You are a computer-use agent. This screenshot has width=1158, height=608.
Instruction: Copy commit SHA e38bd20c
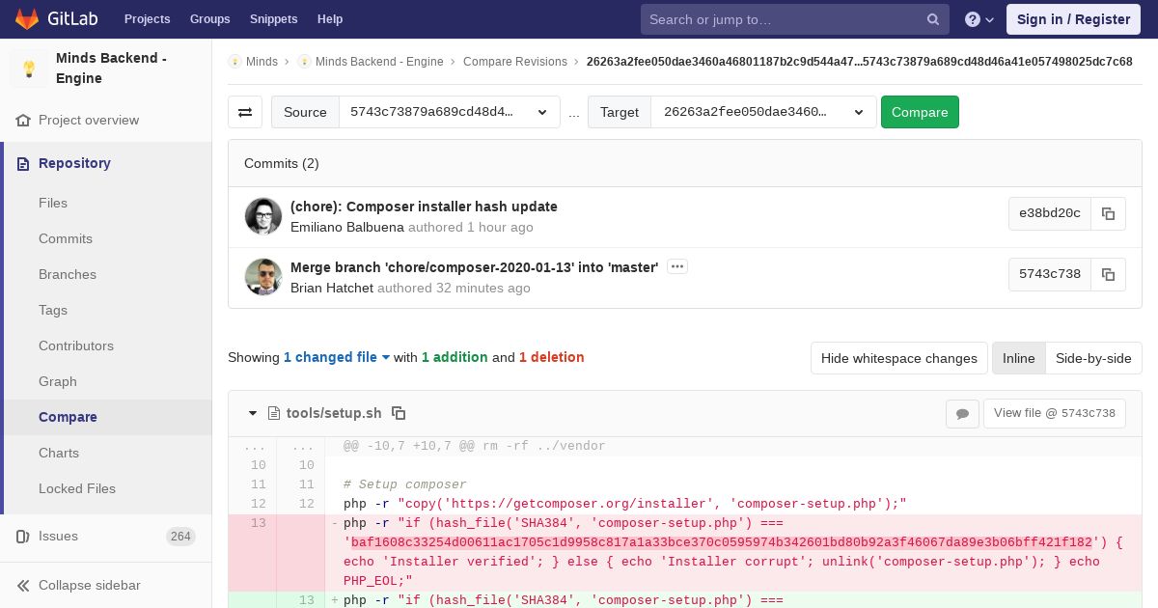[x=1108, y=213]
